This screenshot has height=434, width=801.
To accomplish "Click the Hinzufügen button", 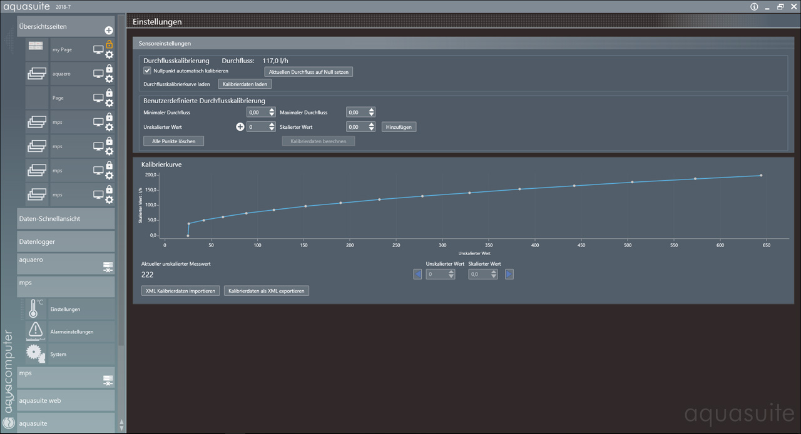I will [x=399, y=127].
